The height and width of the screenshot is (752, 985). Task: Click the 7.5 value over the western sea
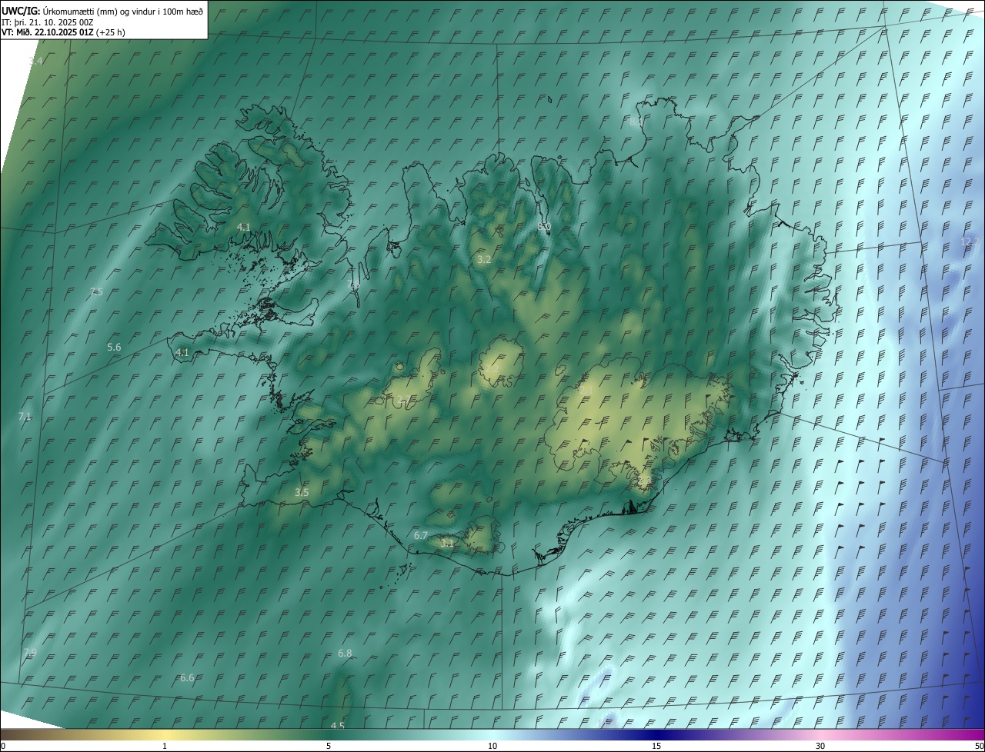[96, 291]
